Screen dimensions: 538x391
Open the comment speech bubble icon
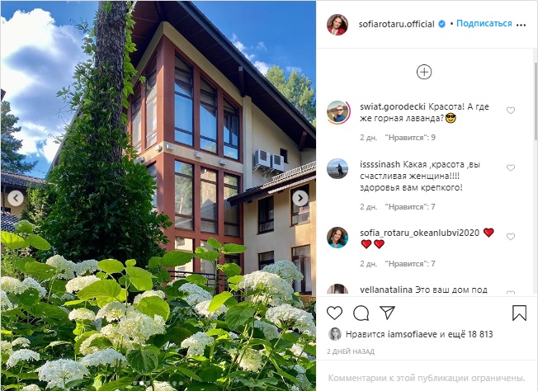[x=361, y=313]
